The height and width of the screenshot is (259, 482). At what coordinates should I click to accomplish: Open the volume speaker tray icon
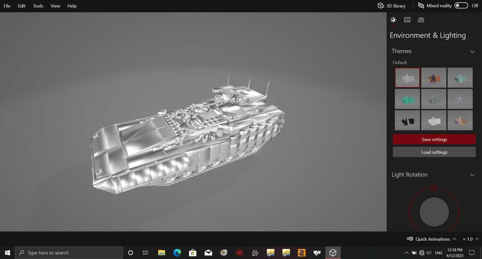click(x=429, y=253)
